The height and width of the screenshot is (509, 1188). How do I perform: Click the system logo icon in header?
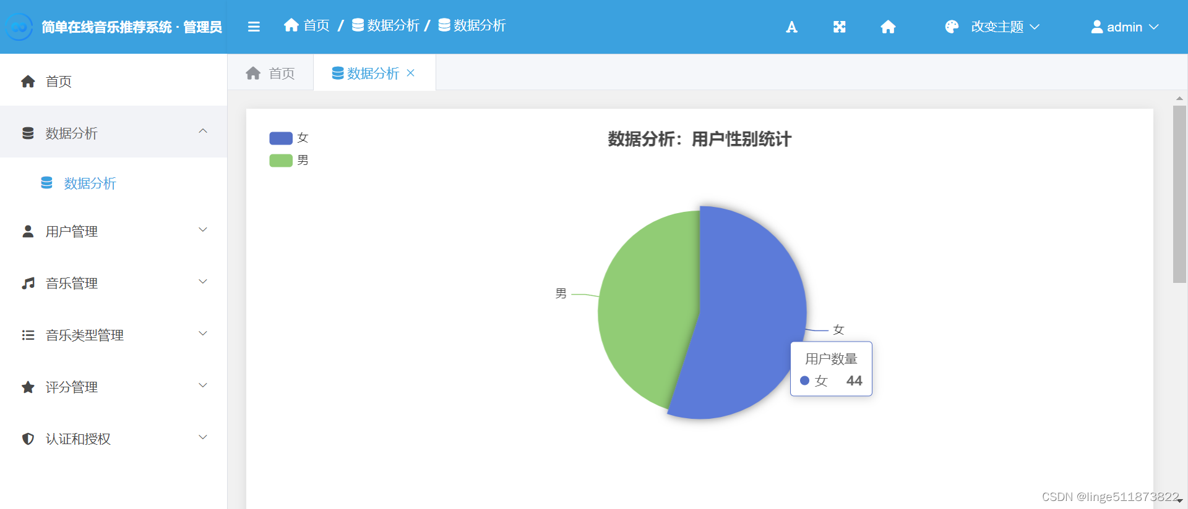(x=19, y=27)
